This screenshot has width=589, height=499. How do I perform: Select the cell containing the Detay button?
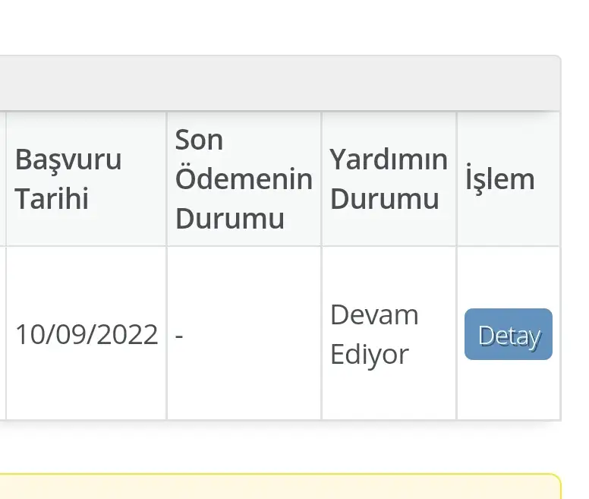pos(509,333)
